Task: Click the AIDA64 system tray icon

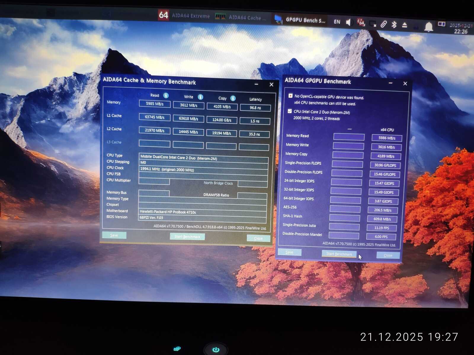Action: tap(361, 22)
